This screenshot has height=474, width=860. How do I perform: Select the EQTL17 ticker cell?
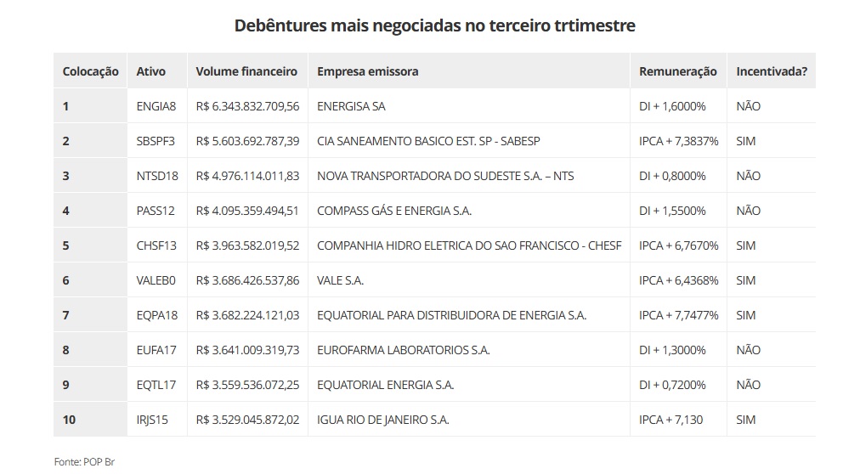click(156, 385)
